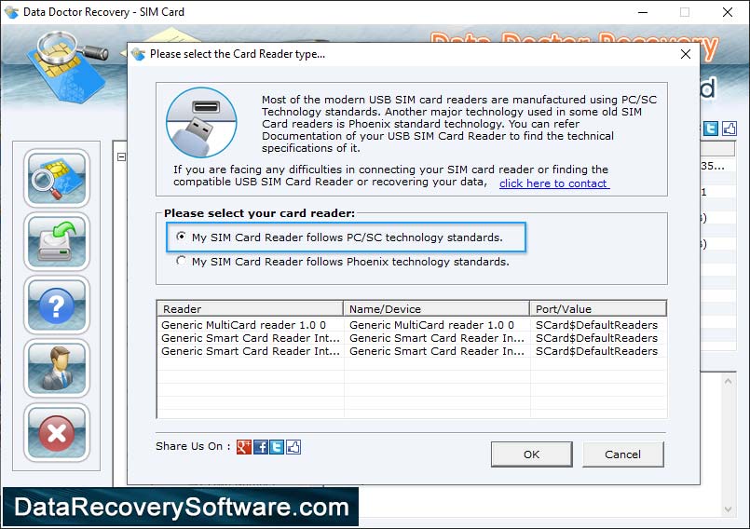Click Twitter icon in main window header
The image size is (750, 529).
point(710,129)
